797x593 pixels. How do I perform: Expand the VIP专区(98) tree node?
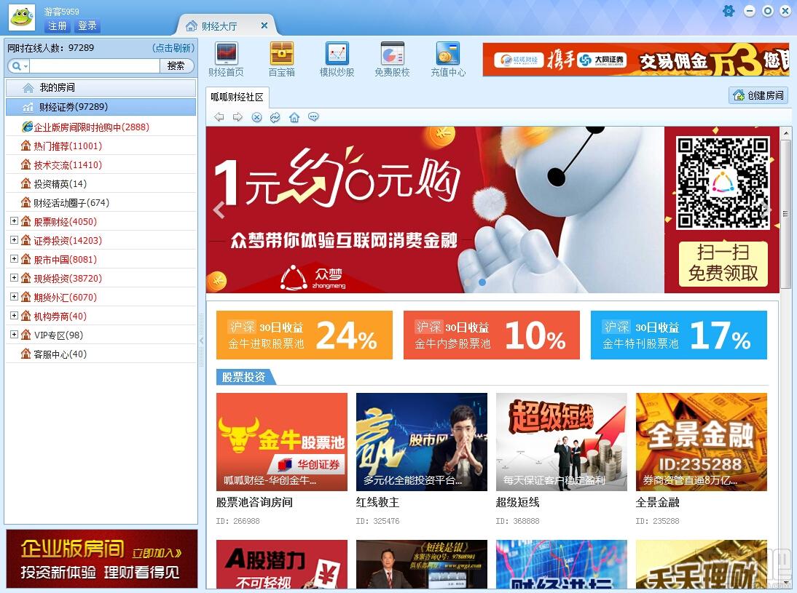[x=15, y=334]
